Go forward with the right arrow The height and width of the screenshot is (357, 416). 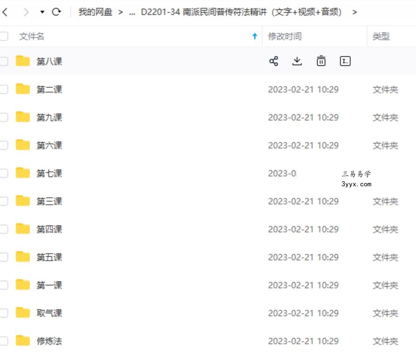click(26, 12)
